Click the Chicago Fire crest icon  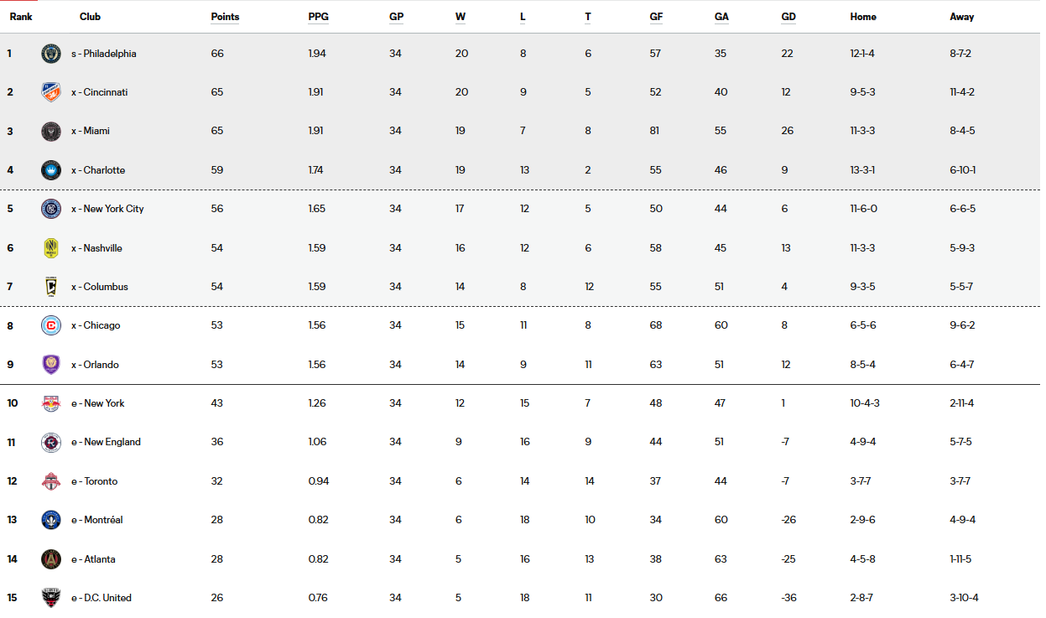click(x=51, y=325)
